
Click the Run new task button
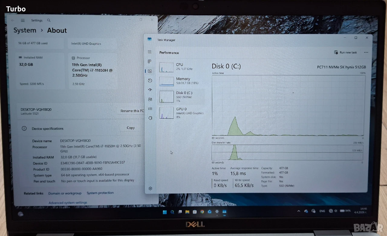[346, 52]
